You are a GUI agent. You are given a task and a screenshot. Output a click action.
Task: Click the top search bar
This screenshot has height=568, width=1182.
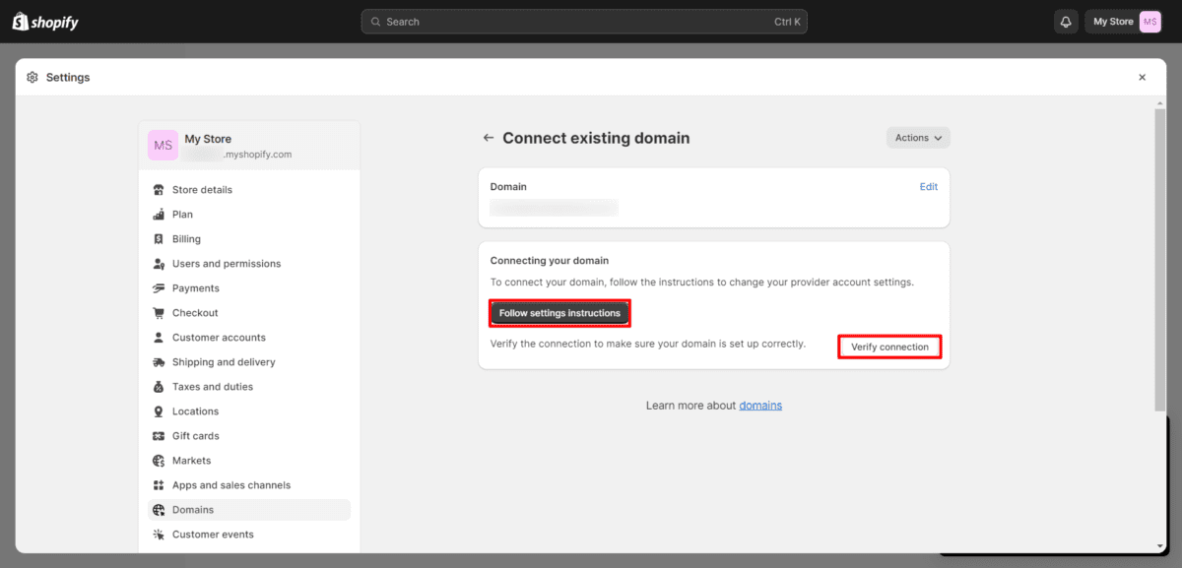[x=584, y=21]
